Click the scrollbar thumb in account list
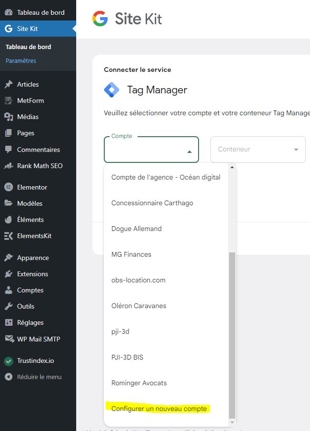This screenshot has width=310, height=431. [232, 333]
